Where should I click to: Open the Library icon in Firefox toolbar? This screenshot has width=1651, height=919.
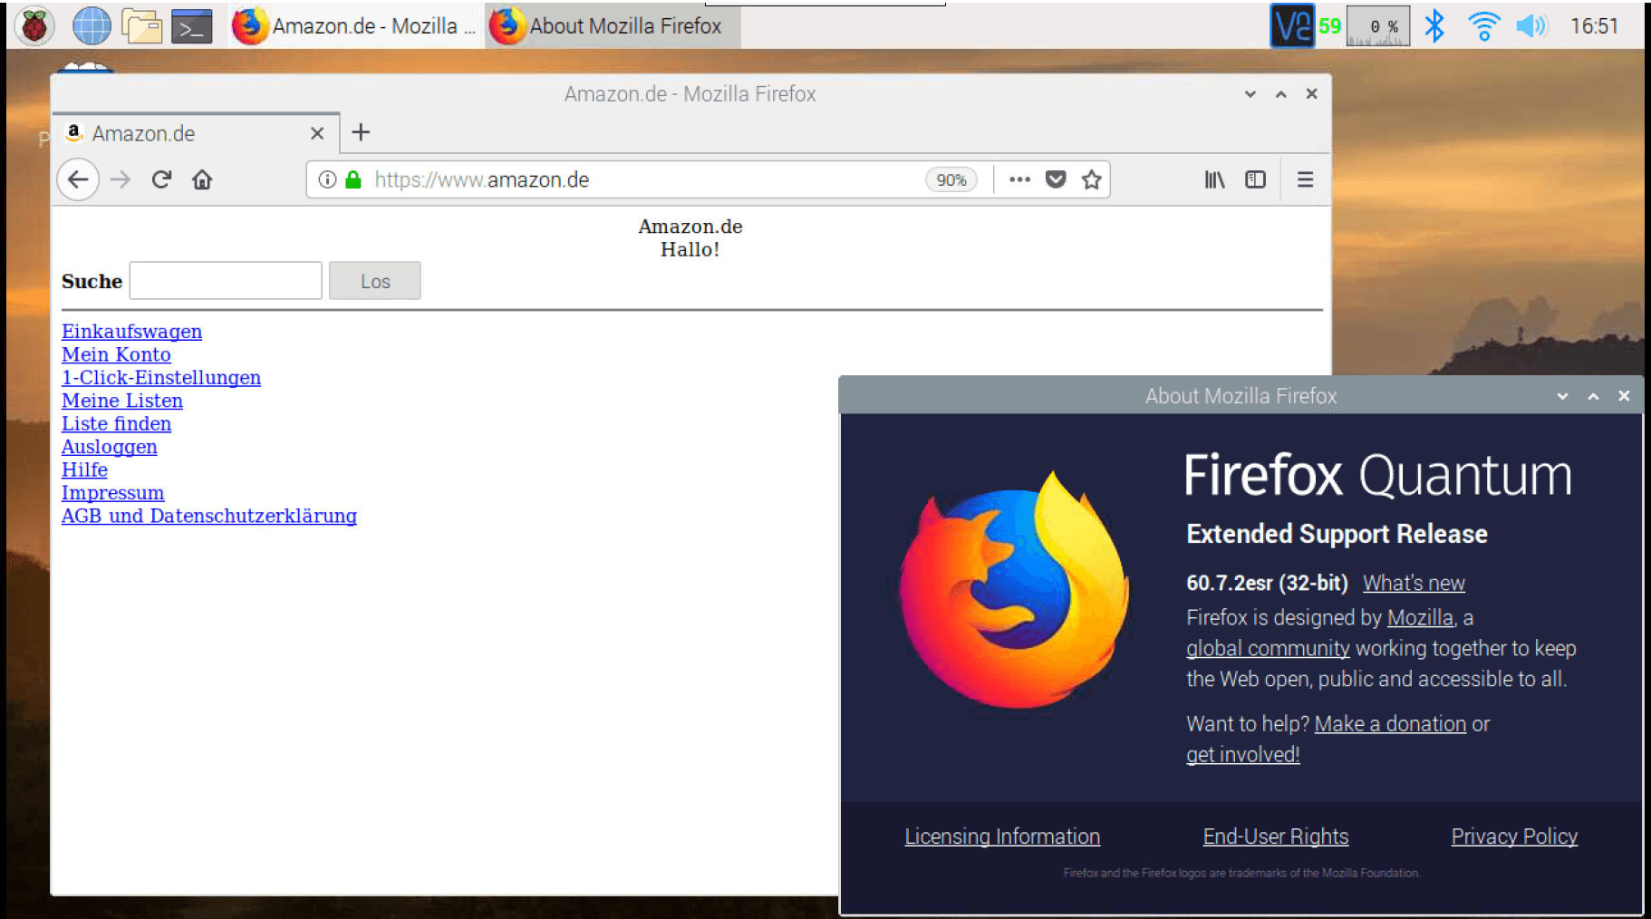[1214, 179]
